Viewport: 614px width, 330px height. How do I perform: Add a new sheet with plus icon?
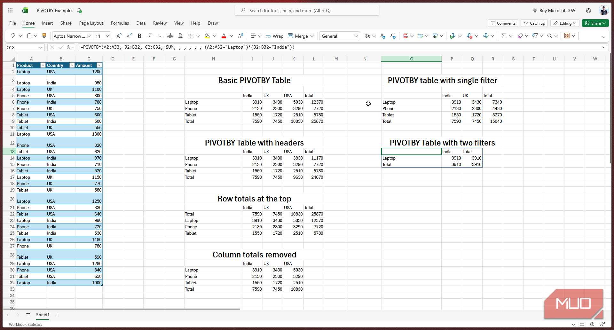(57, 315)
